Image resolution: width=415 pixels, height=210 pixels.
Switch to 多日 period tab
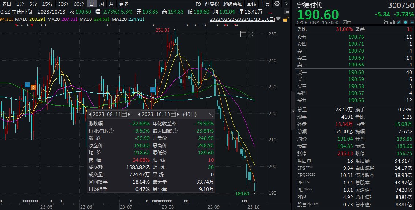tap(7, 4)
